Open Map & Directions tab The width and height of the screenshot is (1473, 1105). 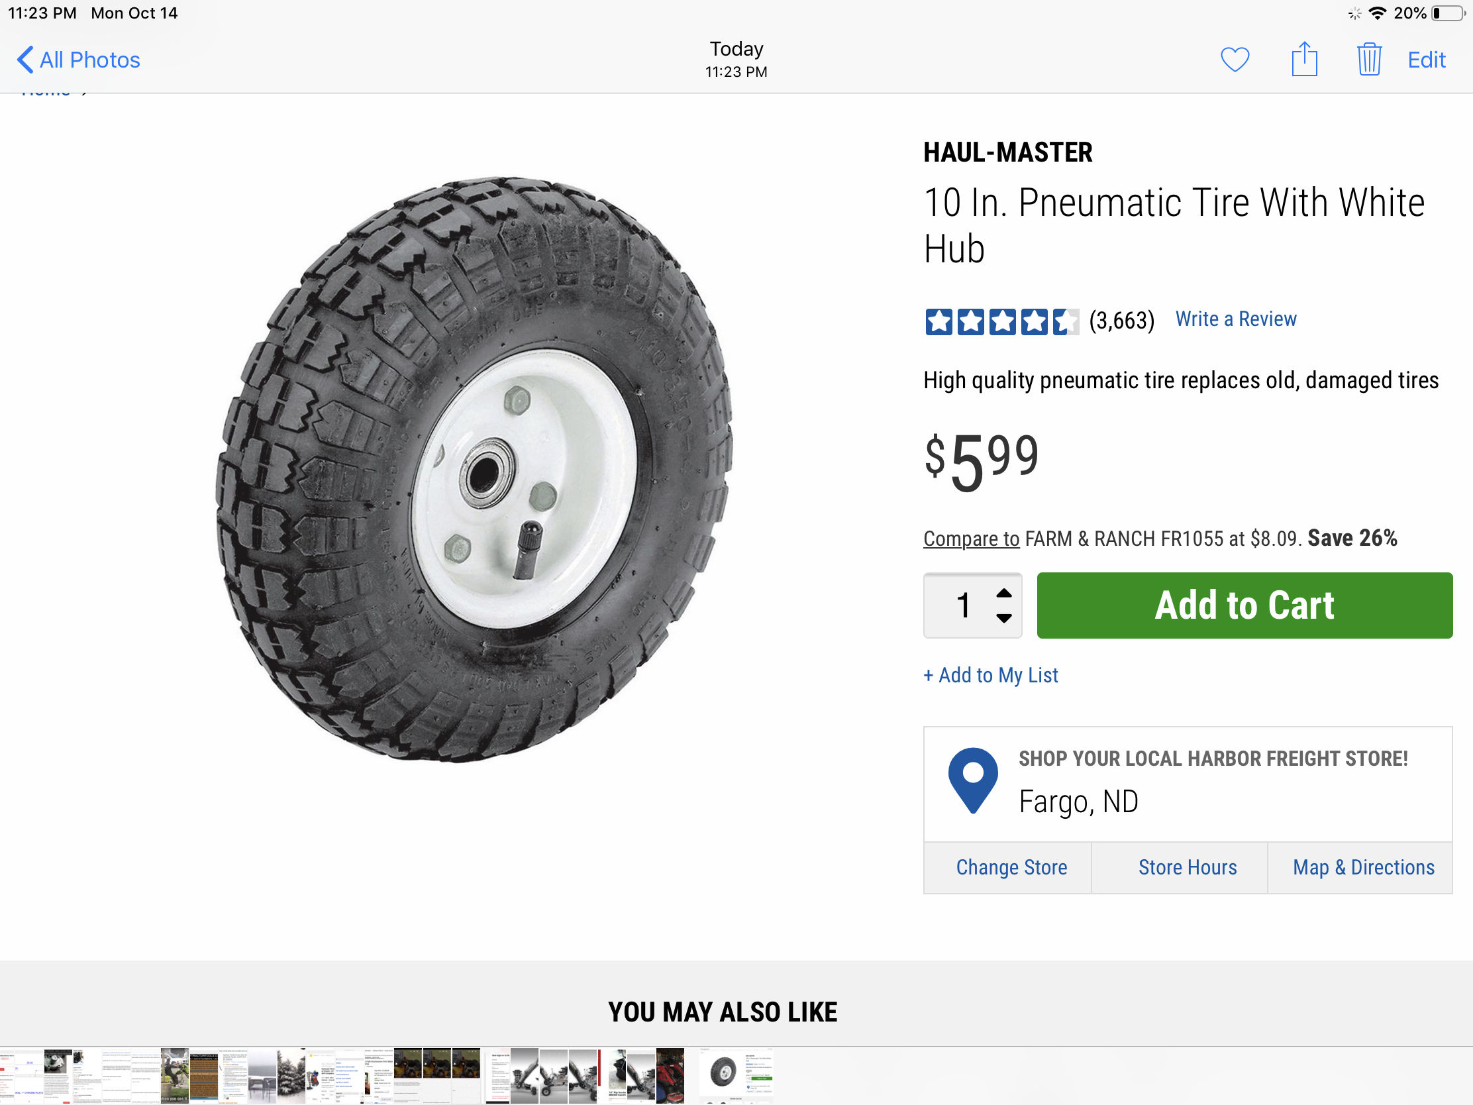[1363, 867]
